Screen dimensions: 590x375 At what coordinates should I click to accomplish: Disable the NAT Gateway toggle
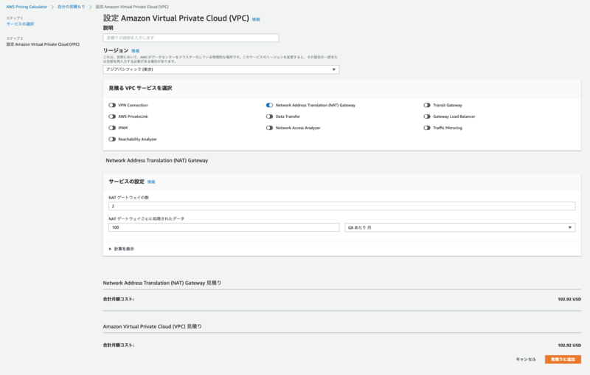coord(269,106)
